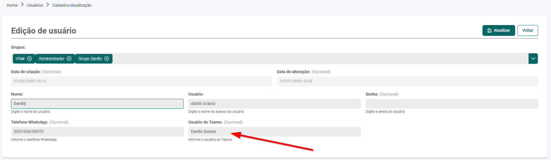
Task: Go to Home in the breadcrumb
Action: (12, 5)
